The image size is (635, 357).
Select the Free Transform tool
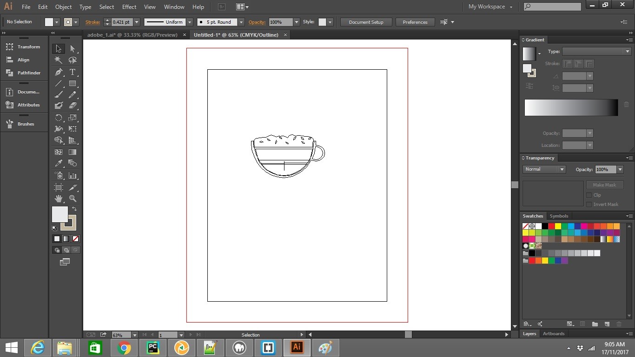(73, 129)
